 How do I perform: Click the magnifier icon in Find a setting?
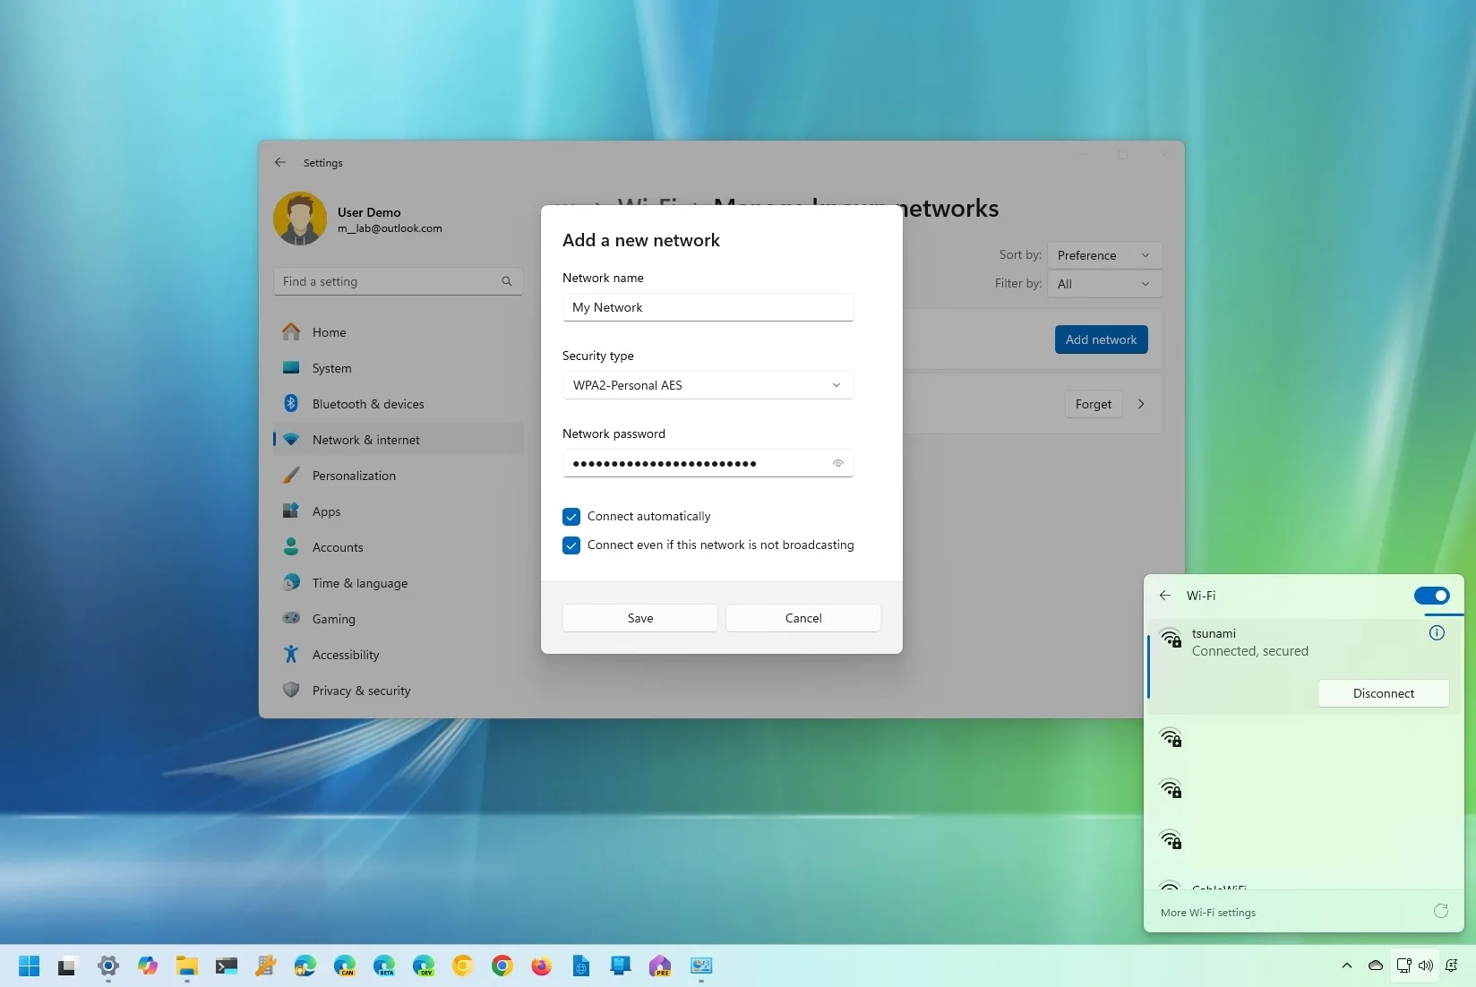click(x=507, y=281)
